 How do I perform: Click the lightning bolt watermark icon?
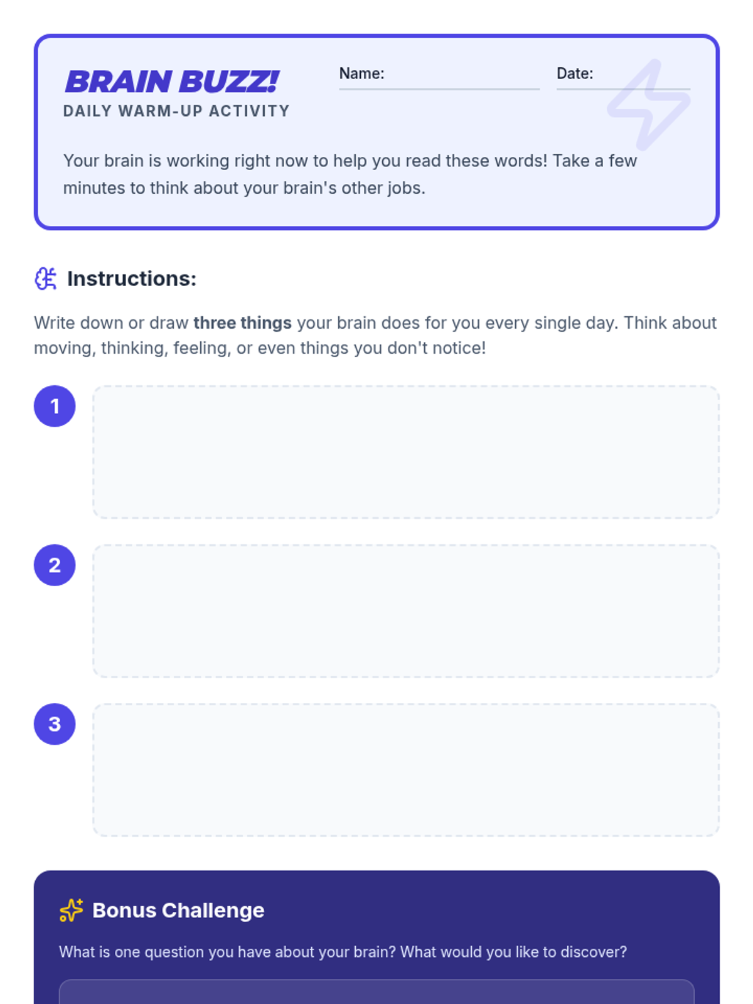pos(649,105)
